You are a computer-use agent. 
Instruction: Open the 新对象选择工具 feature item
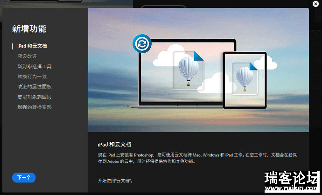pyautogui.click(x=34, y=67)
